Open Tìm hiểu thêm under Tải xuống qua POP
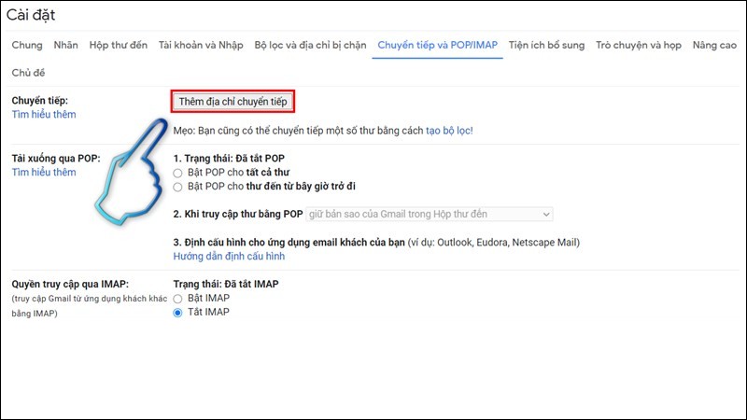The image size is (747, 420). [x=44, y=173]
